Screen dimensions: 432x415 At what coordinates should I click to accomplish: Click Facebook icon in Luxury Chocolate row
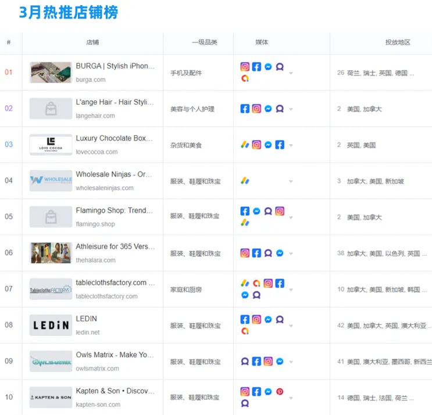tap(280, 145)
